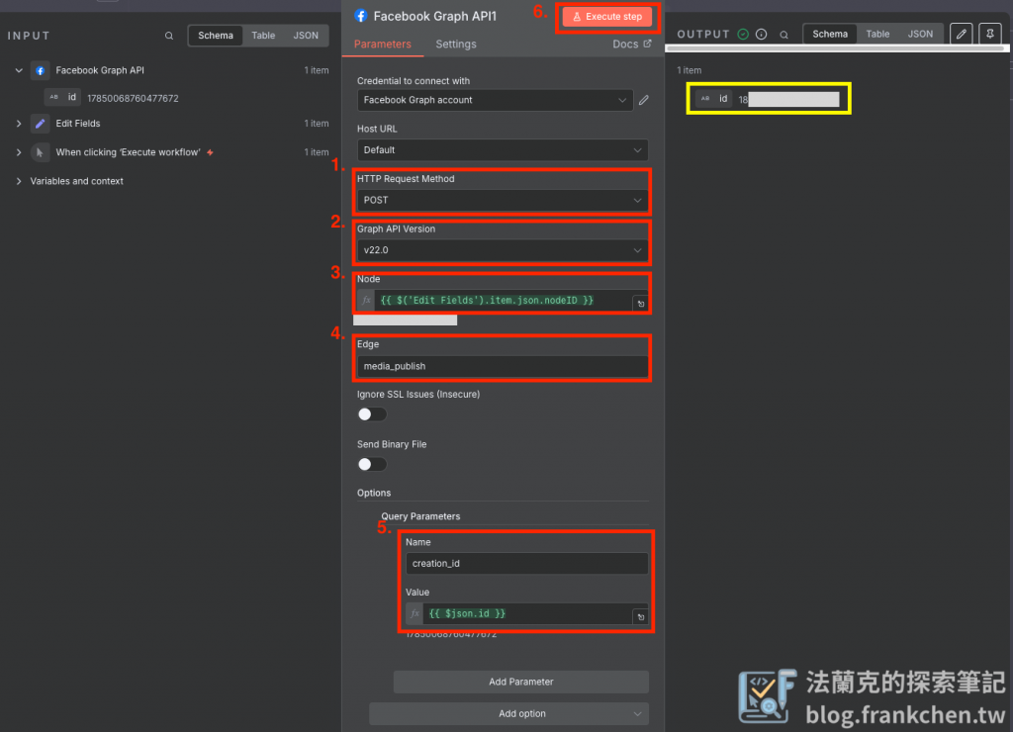Click the lightning bolt trigger indicator
The image size is (1013, 732).
(210, 152)
